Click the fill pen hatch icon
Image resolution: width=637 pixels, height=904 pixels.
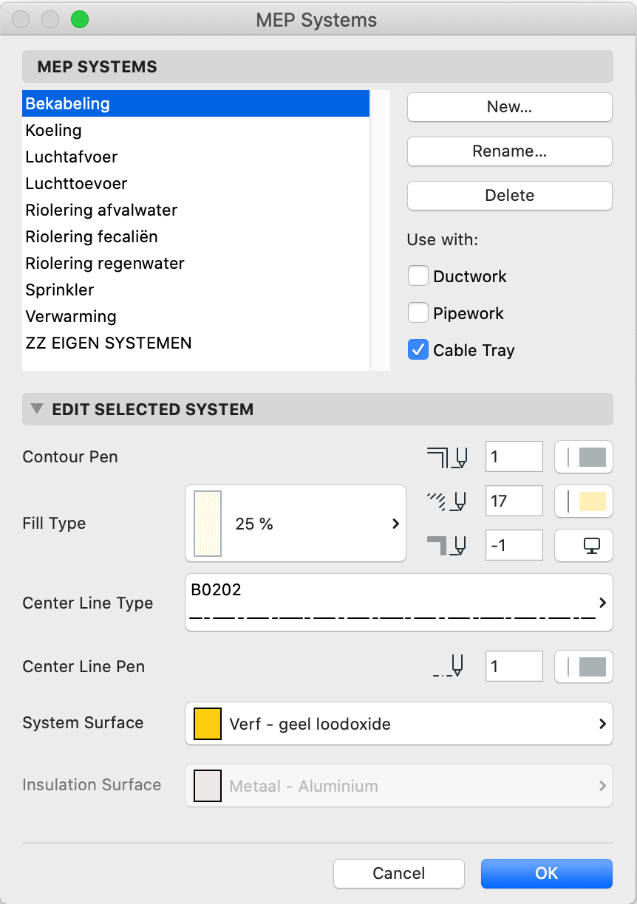tap(447, 501)
